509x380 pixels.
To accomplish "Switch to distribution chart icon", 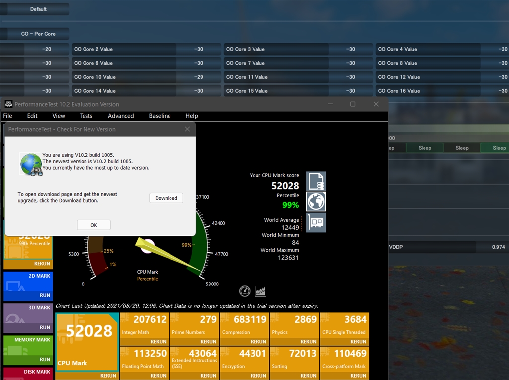I will point(260,291).
